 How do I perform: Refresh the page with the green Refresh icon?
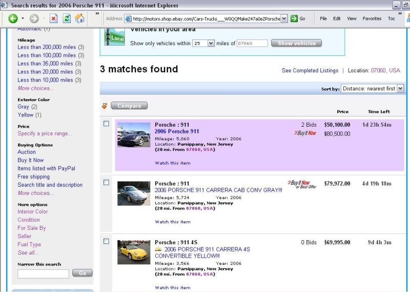tap(67, 18)
